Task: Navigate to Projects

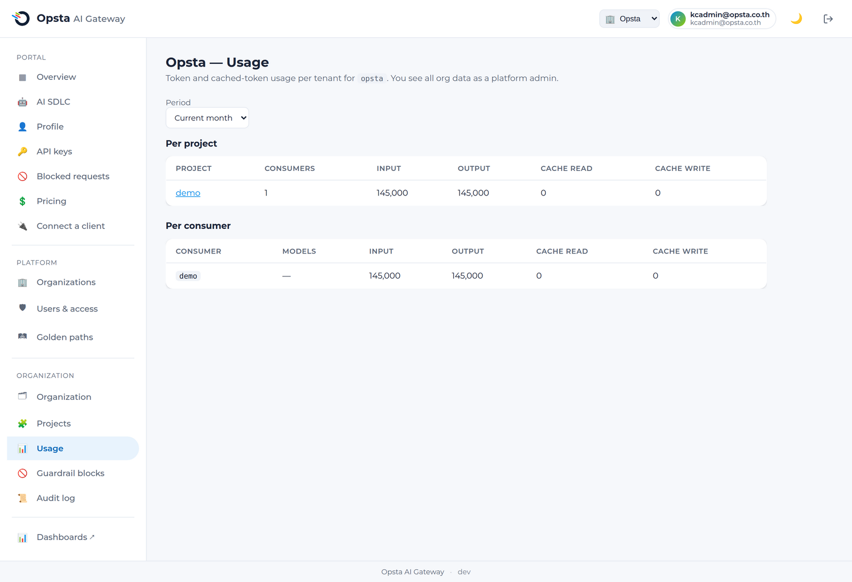Action: pyautogui.click(x=73, y=423)
